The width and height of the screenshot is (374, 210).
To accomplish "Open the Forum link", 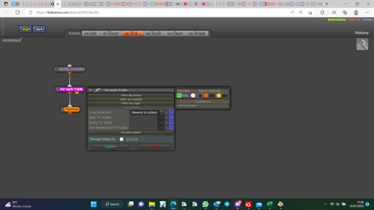I will pos(367,20).
